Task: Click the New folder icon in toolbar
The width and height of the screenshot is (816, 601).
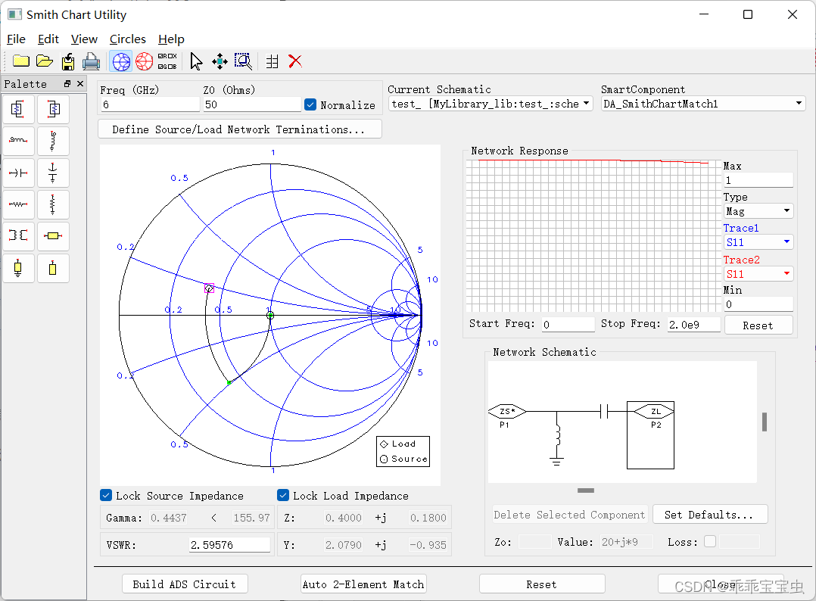Action: click(21, 61)
